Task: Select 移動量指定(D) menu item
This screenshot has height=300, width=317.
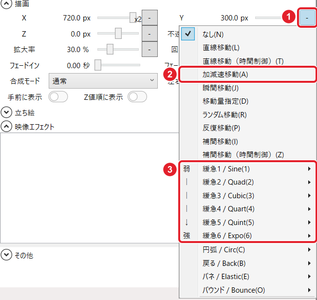Action: tap(248, 101)
